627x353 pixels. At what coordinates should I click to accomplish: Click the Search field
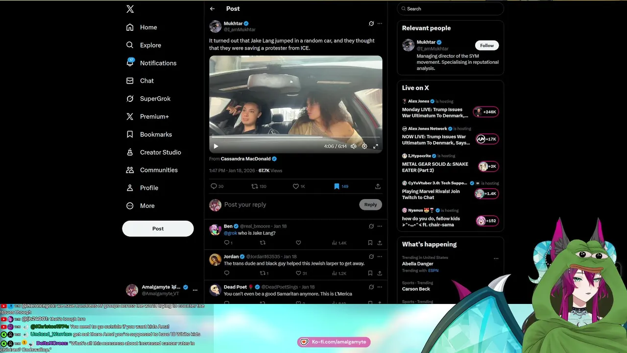pos(450,9)
